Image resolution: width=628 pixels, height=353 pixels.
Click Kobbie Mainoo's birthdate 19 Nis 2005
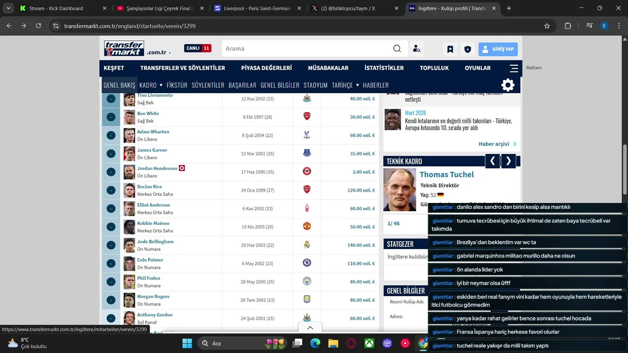point(258,227)
